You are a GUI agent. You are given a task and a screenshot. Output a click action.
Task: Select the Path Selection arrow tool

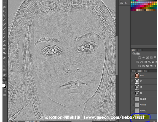pos(4,66)
